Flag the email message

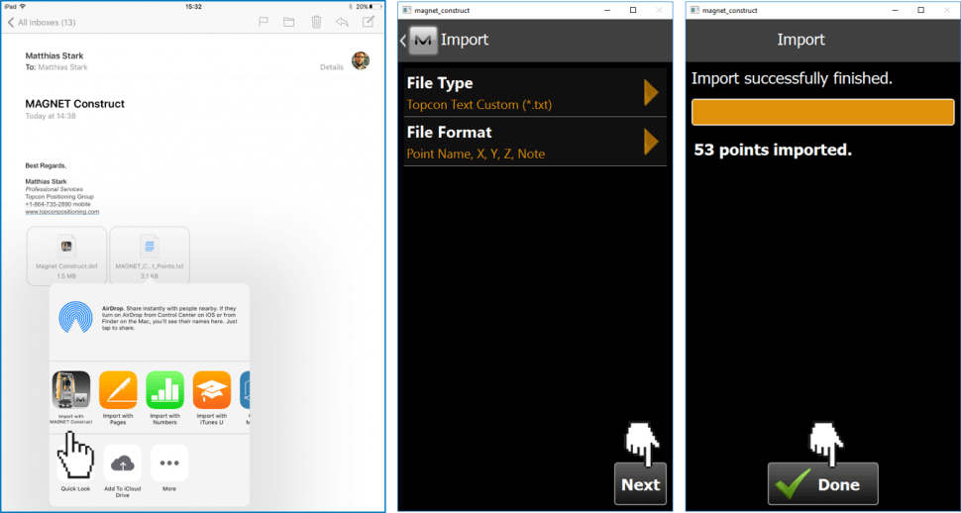[x=263, y=22]
